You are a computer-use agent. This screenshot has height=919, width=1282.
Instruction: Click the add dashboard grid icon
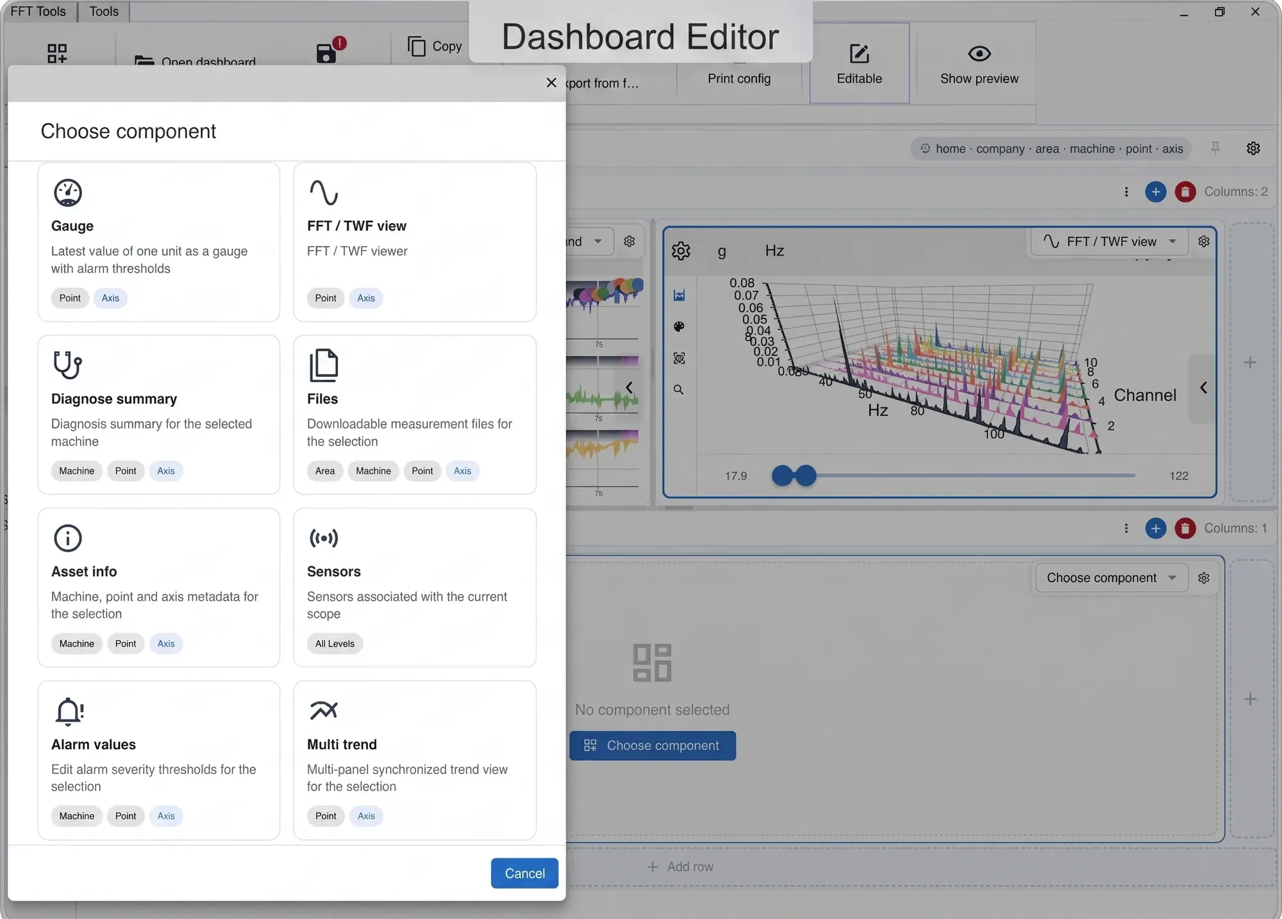57,53
